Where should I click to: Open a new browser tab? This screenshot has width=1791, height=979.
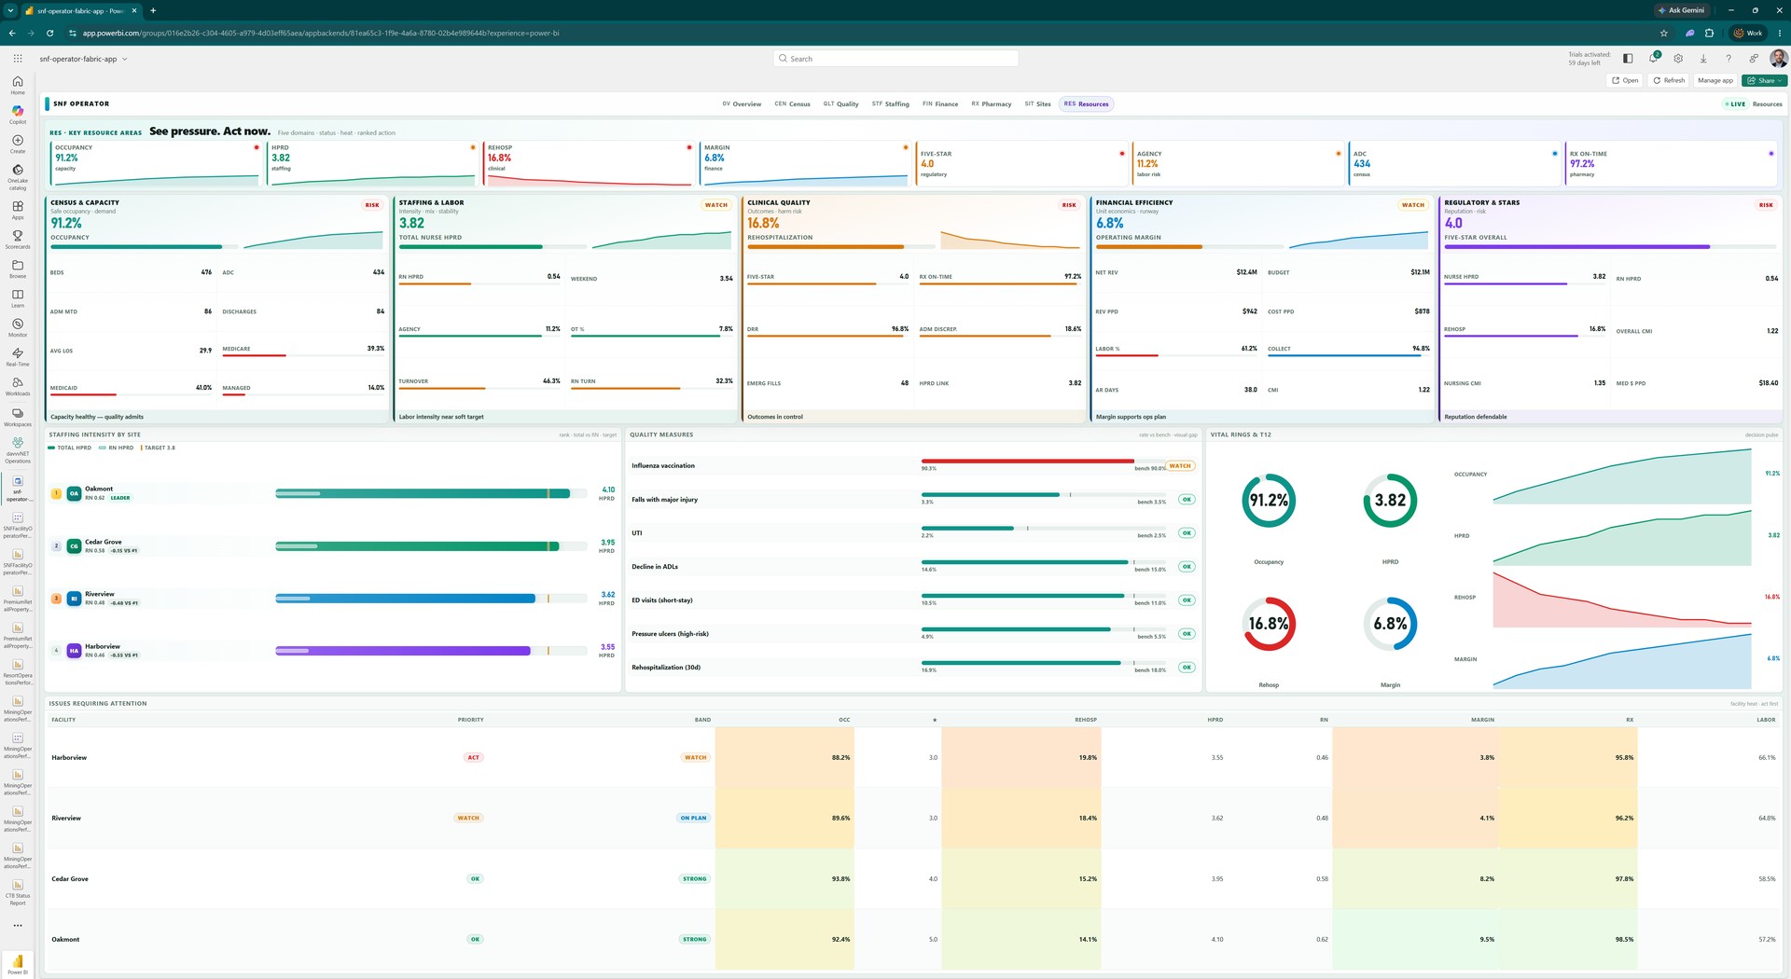(153, 10)
